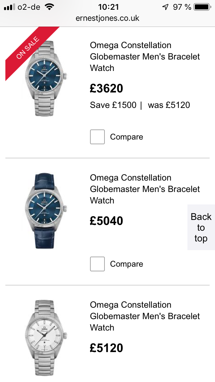Viewport: 215px width, 382px height.
Task: Click the Compare label under the £3620 watch
Action: pyautogui.click(x=126, y=137)
